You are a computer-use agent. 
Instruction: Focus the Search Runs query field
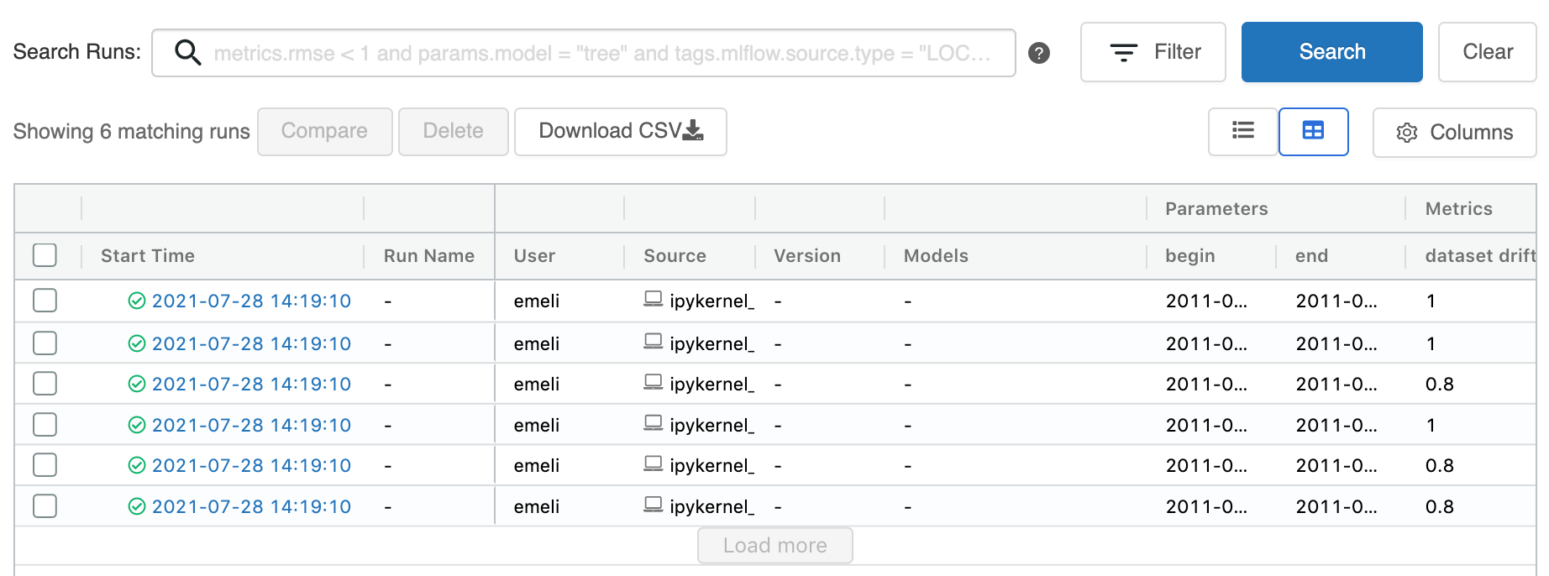pyautogui.click(x=601, y=53)
